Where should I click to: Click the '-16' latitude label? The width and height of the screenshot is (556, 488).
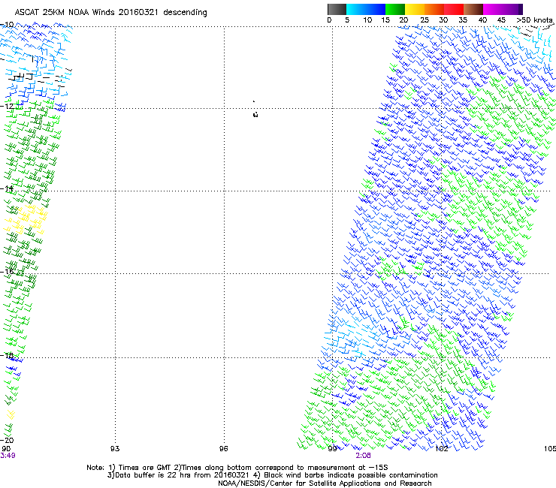point(7,272)
